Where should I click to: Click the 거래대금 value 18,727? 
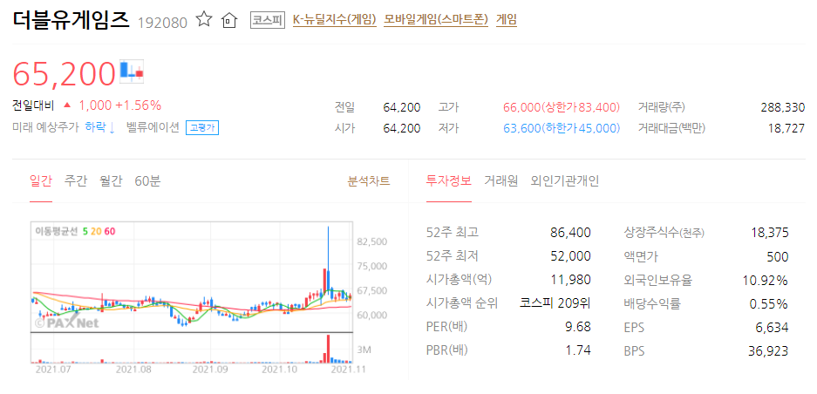[788, 127]
